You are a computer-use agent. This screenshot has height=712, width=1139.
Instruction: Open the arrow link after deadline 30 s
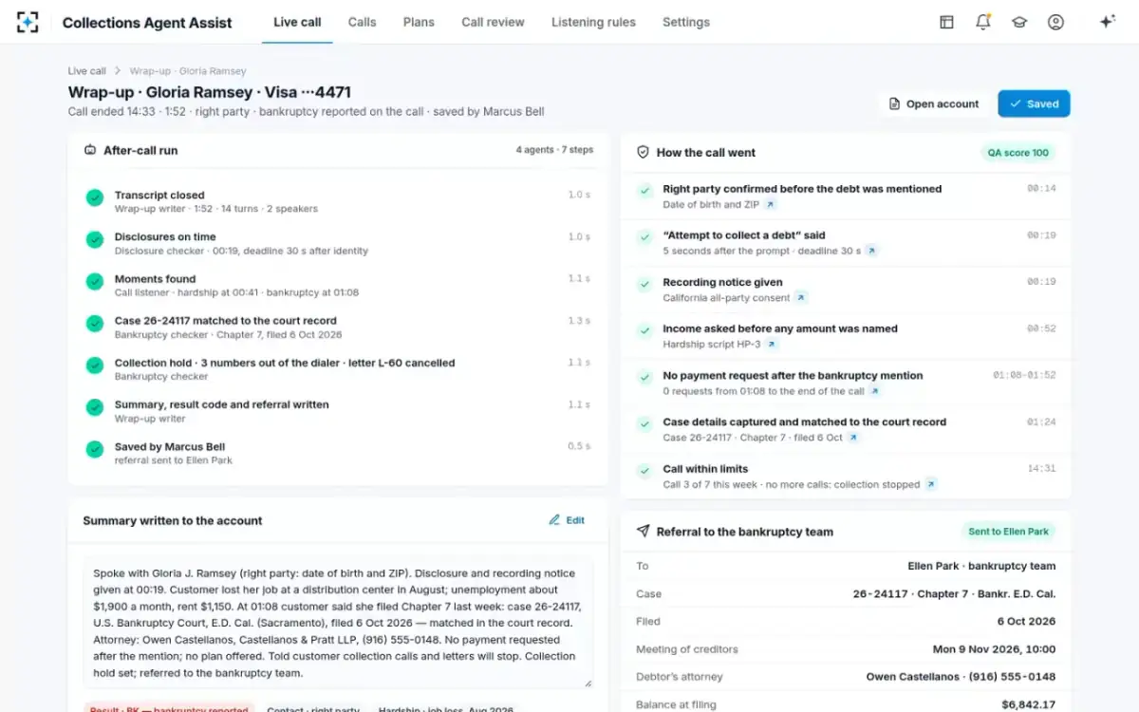click(x=871, y=251)
